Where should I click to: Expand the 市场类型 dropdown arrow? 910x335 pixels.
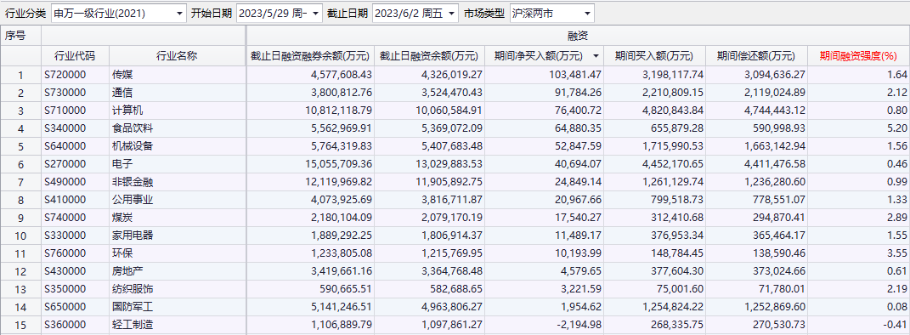[587, 13]
